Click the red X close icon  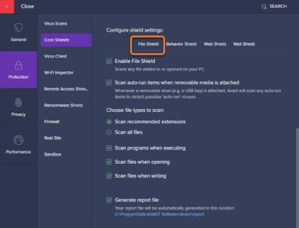(7, 7)
